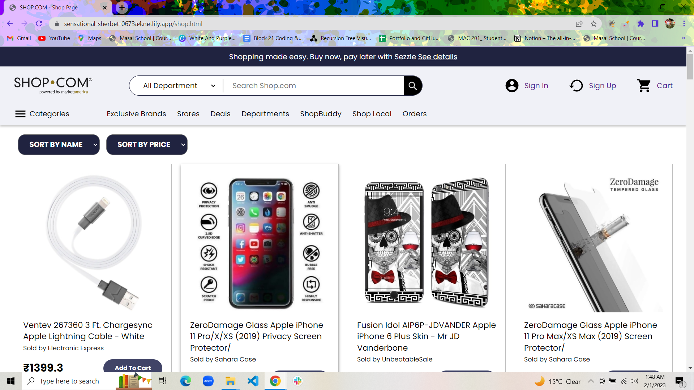Click the browser address bar URL

click(x=133, y=24)
